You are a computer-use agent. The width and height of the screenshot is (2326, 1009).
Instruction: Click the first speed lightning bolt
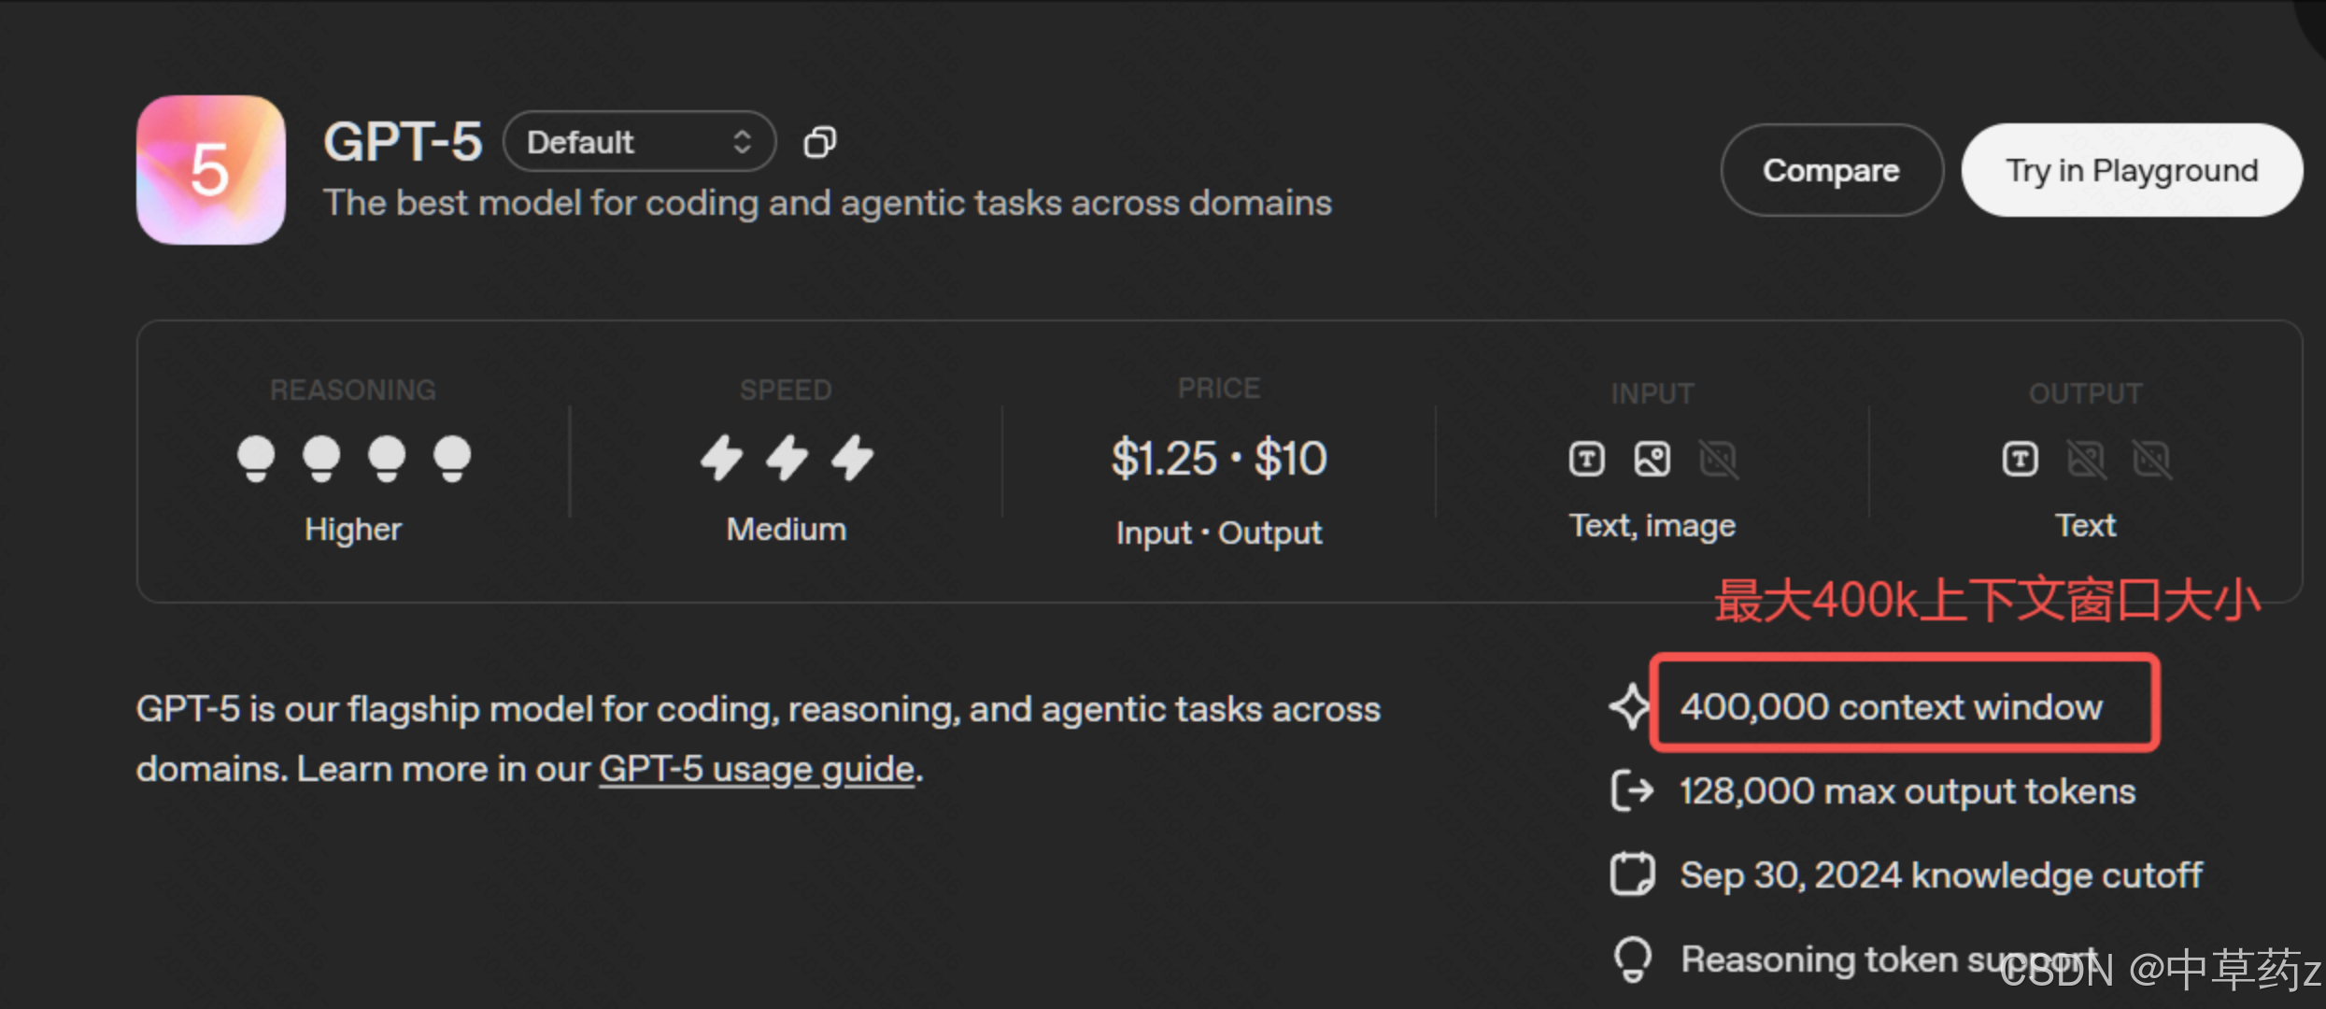click(x=722, y=458)
